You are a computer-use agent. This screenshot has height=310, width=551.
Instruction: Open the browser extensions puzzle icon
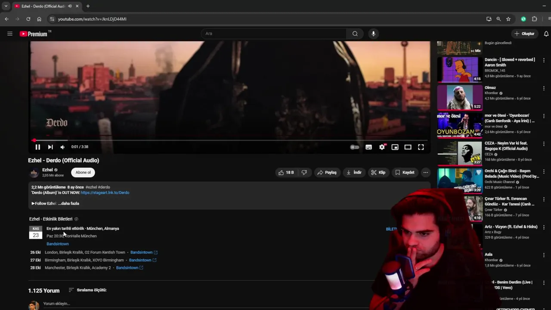tap(535, 19)
